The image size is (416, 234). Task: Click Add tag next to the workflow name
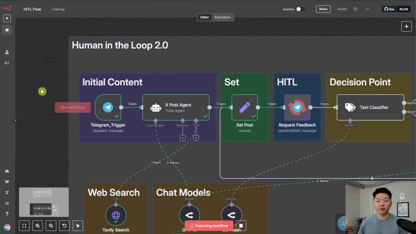[58, 9]
